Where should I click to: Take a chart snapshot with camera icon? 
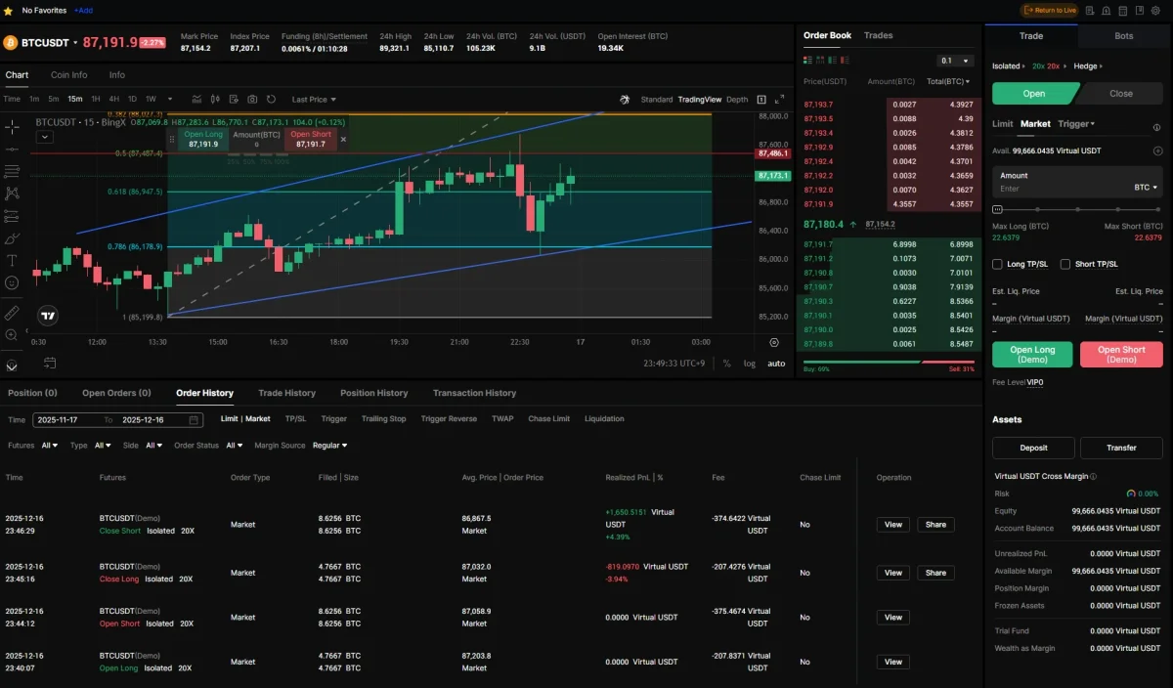click(x=252, y=99)
